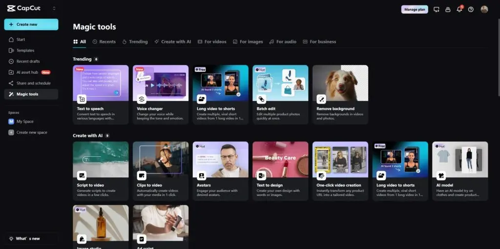Open Share and schedule
The height and width of the screenshot is (249, 500).
point(31,83)
